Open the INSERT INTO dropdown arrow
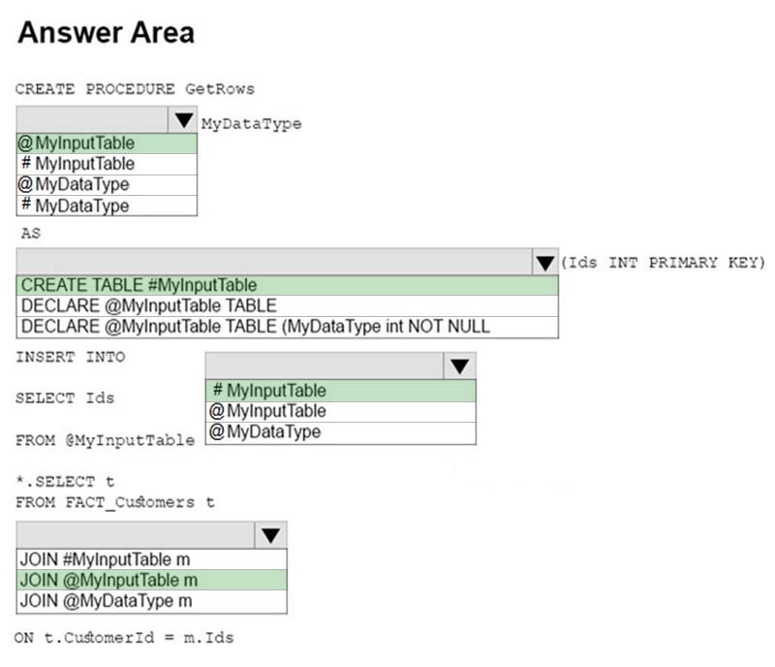 click(459, 366)
